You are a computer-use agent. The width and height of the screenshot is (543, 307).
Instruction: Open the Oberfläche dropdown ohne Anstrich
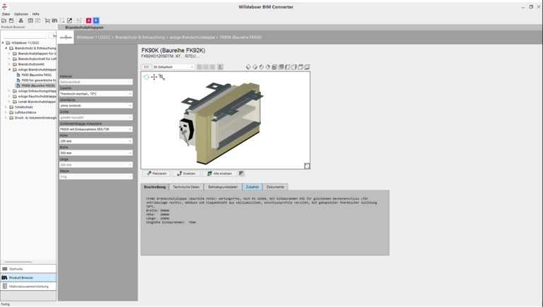pos(96,105)
